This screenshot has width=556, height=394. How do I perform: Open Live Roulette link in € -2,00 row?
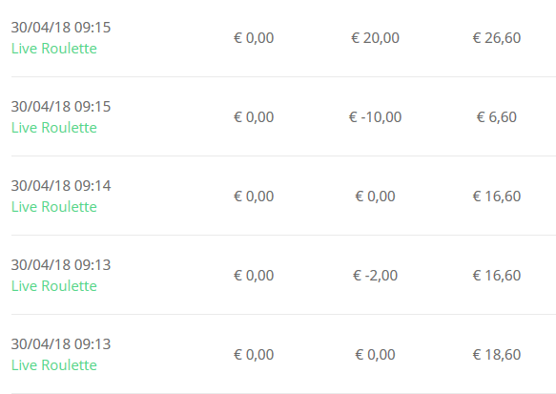tap(54, 286)
